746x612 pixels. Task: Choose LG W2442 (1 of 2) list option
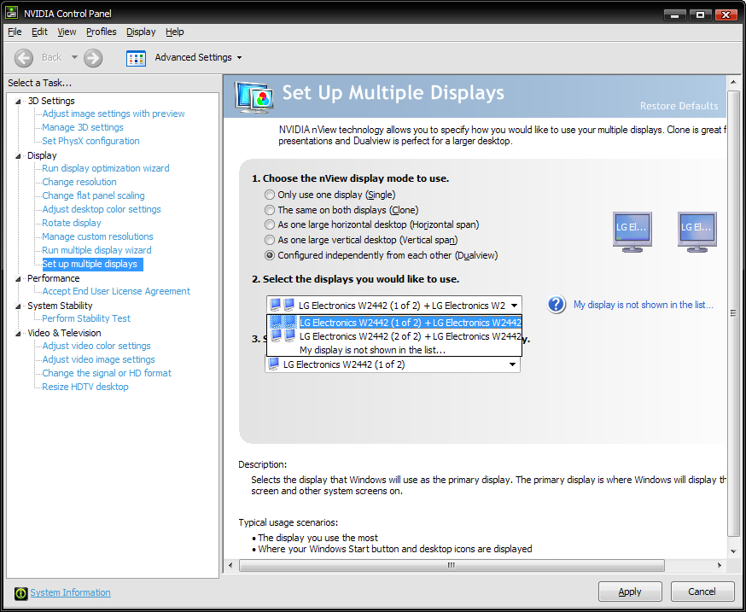[x=394, y=323]
